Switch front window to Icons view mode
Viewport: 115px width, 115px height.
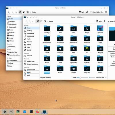pyautogui.click(x=38, y=21)
